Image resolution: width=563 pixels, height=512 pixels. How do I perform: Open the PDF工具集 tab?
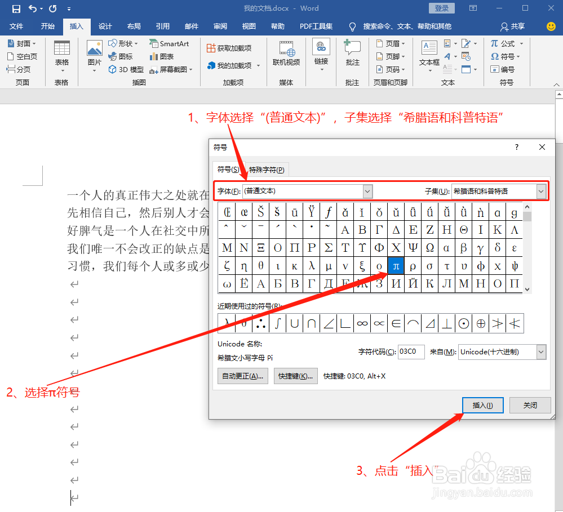(x=316, y=26)
